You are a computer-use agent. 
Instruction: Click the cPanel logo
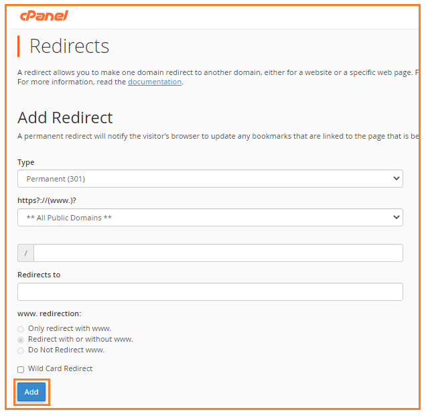(44, 15)
